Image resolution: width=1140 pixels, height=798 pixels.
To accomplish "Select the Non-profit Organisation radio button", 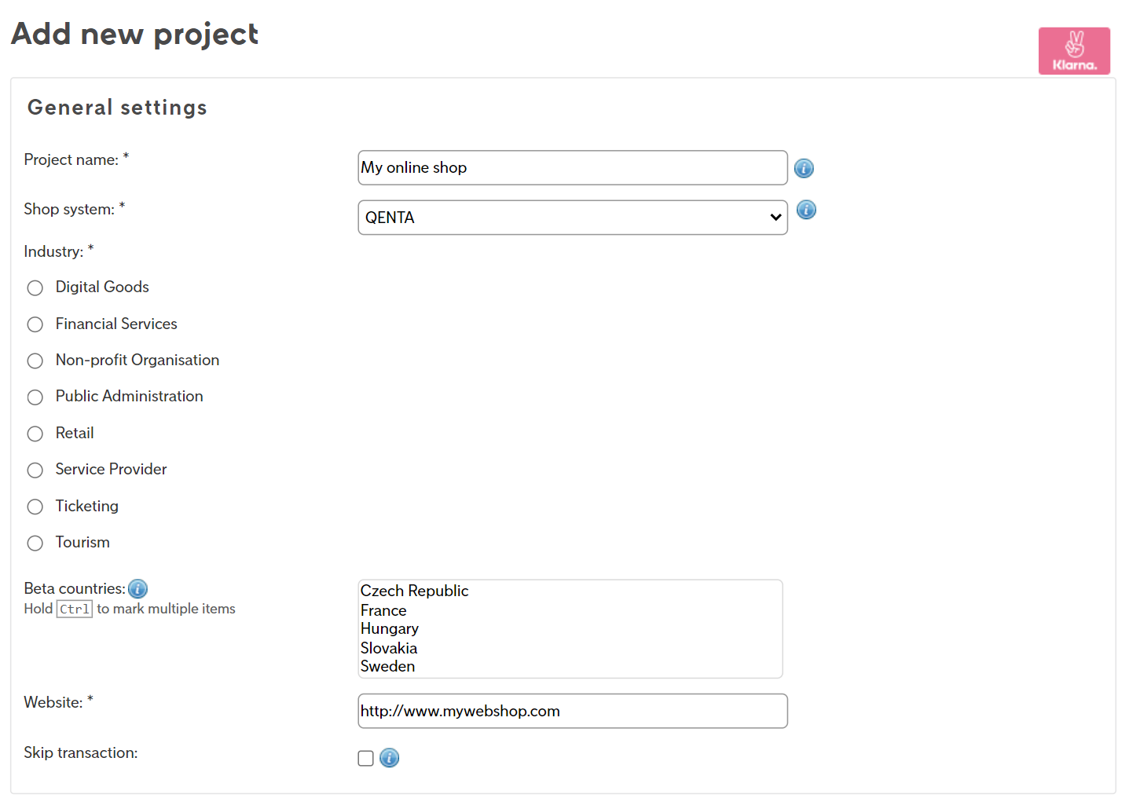I will coord(35,361).
